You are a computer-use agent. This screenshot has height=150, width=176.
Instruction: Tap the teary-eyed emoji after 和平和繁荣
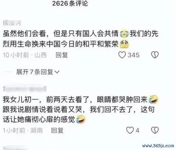(124, 44)
